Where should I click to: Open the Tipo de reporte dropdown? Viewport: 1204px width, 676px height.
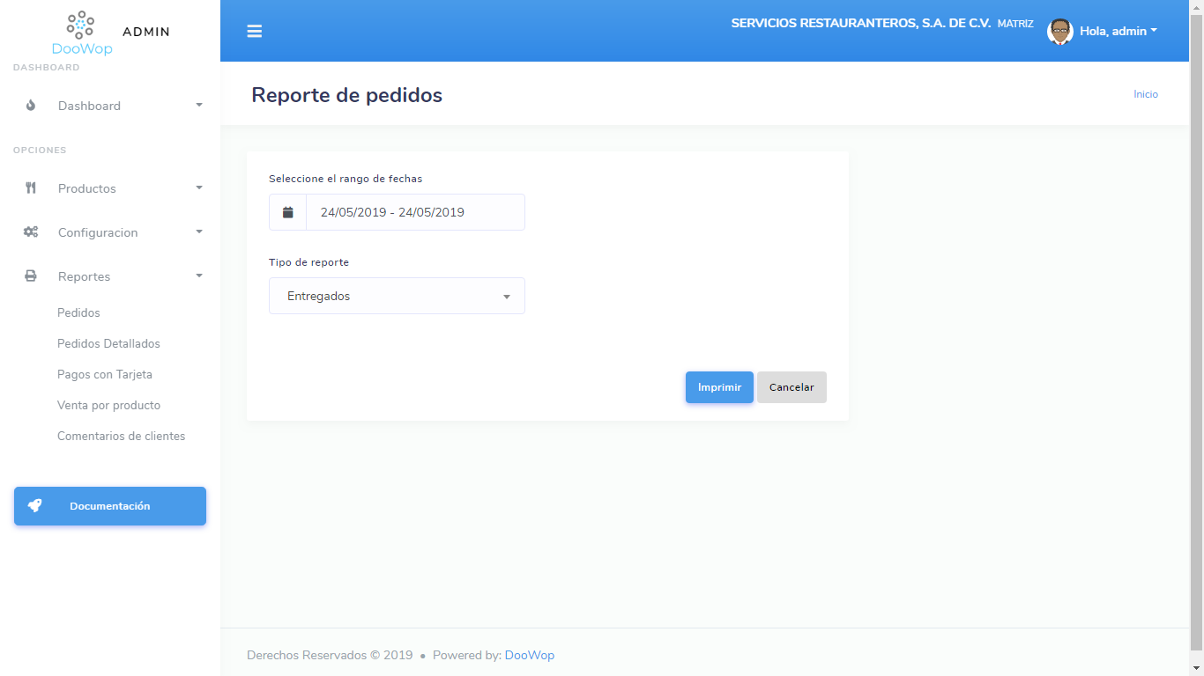coord(397,296)
